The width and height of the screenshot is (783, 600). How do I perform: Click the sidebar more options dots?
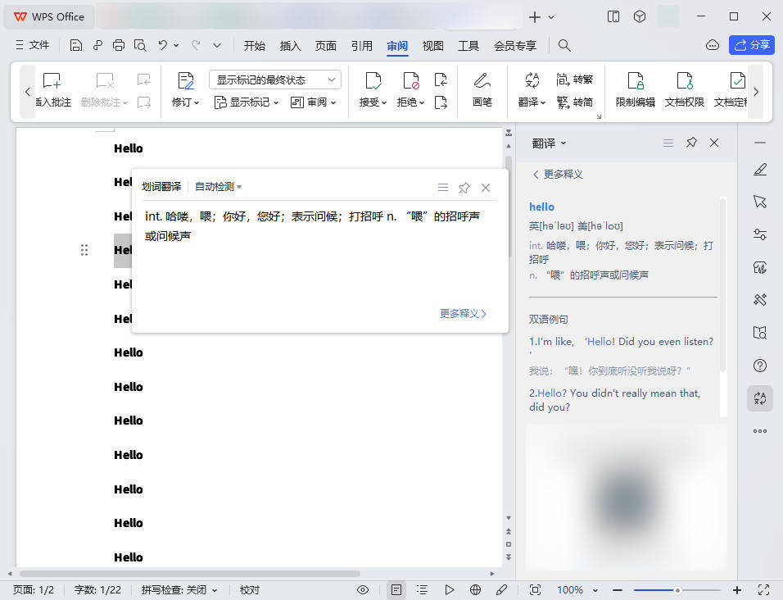760,431
